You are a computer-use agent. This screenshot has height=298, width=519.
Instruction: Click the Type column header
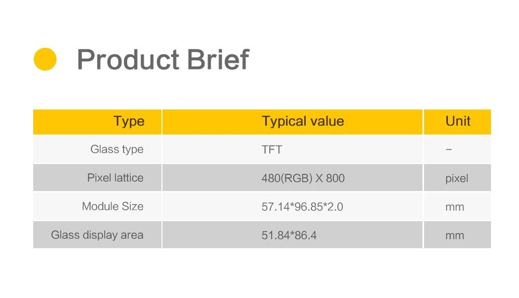(129, 121)
